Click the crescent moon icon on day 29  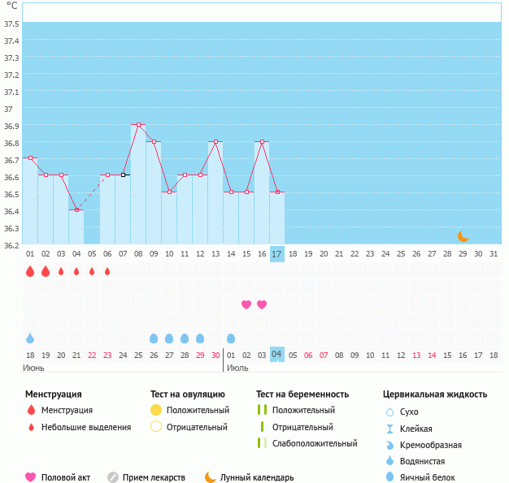[463, 236]
